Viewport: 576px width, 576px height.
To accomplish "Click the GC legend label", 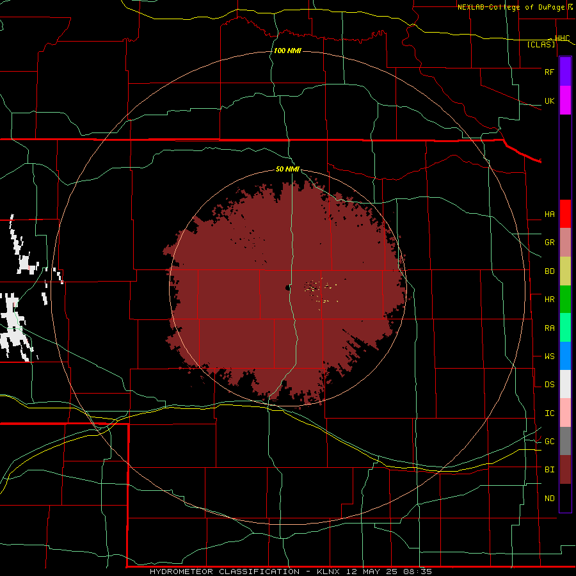I will tap(549, 441).
